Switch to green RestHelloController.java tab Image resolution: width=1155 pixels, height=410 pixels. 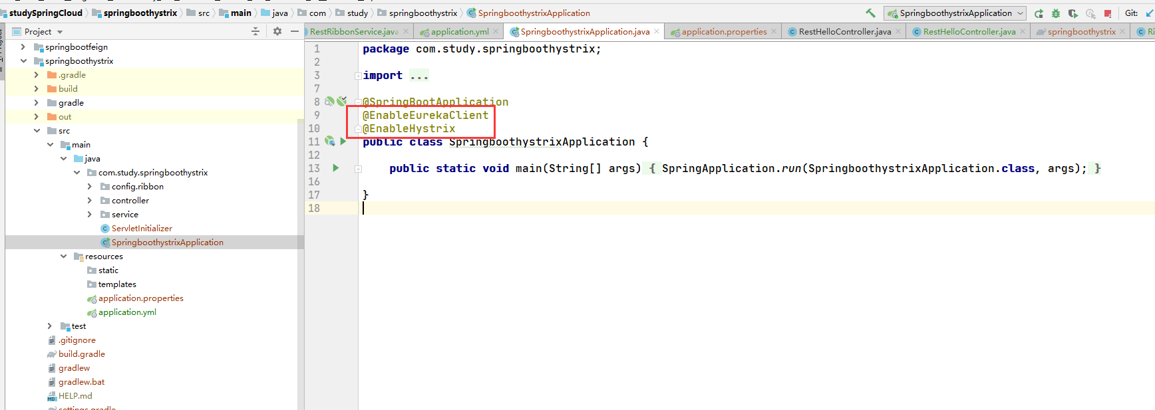coord(969,32)
